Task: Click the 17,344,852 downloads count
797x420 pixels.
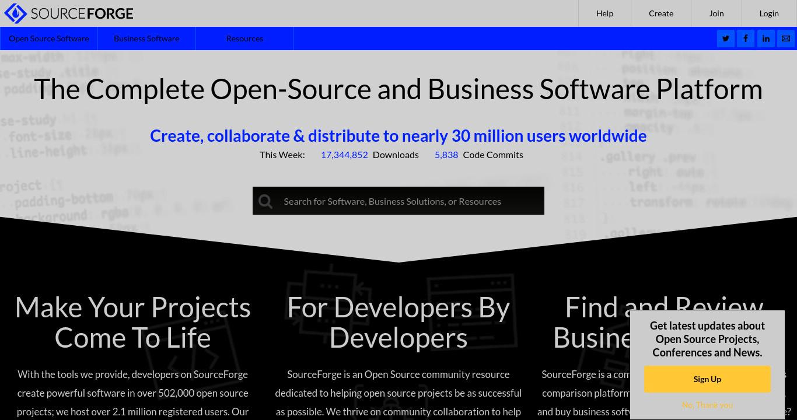Action: click(x=344, y=155)
